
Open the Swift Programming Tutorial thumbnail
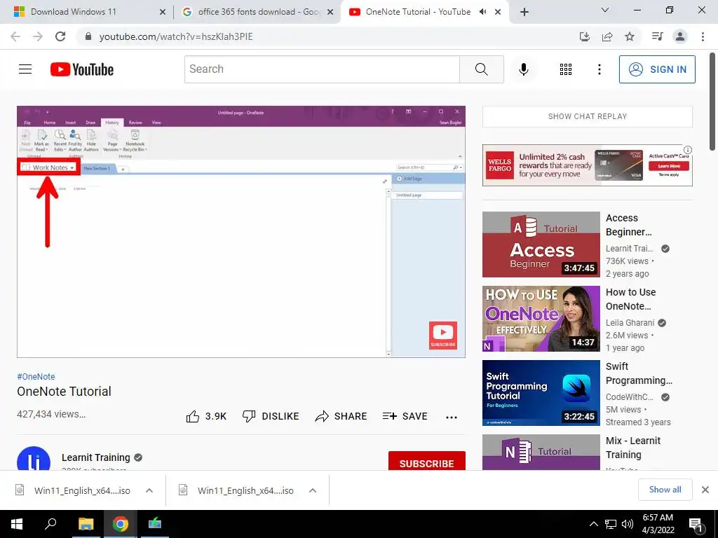coord(541,393)
